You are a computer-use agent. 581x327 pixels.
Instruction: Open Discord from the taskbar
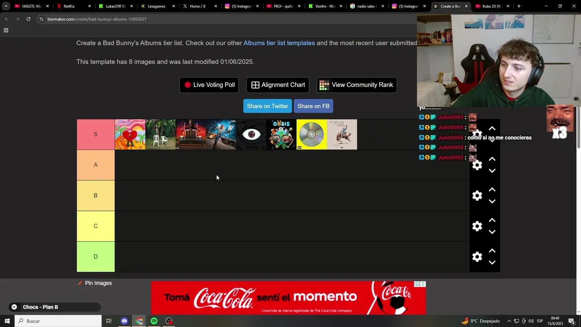[x=124, y=321]
